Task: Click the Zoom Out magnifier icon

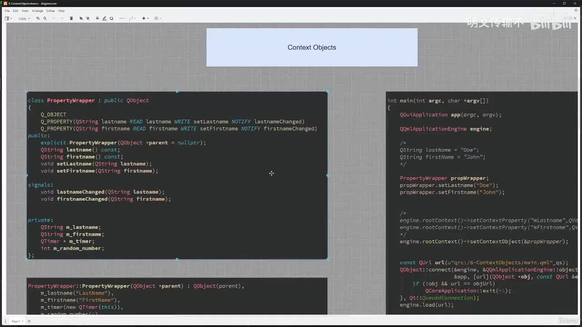Action: [45, 19]
